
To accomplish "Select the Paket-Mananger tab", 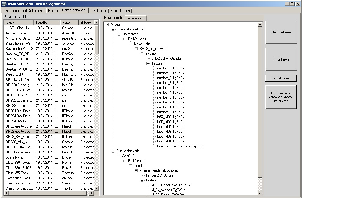I will [x=74, y=10].
